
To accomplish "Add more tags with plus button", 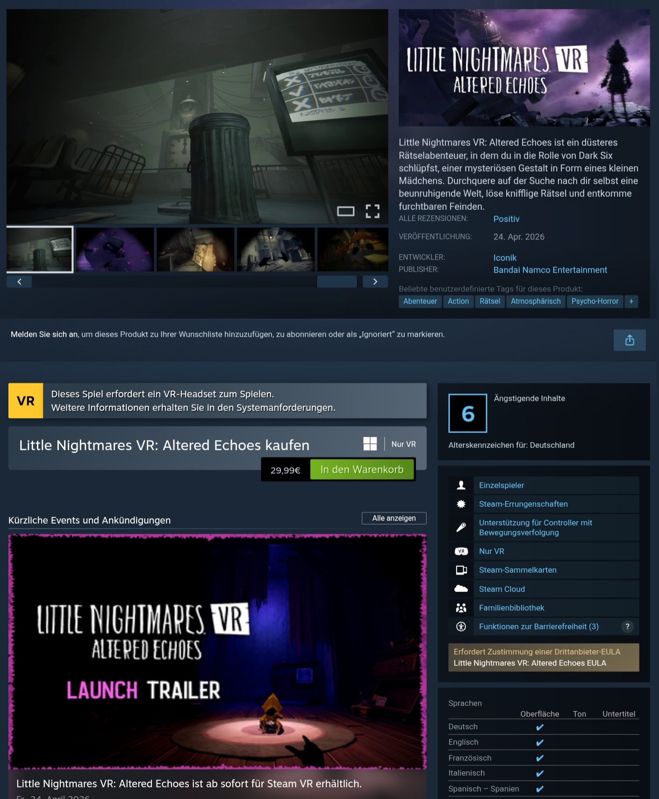I will click(x=631, y=301).
